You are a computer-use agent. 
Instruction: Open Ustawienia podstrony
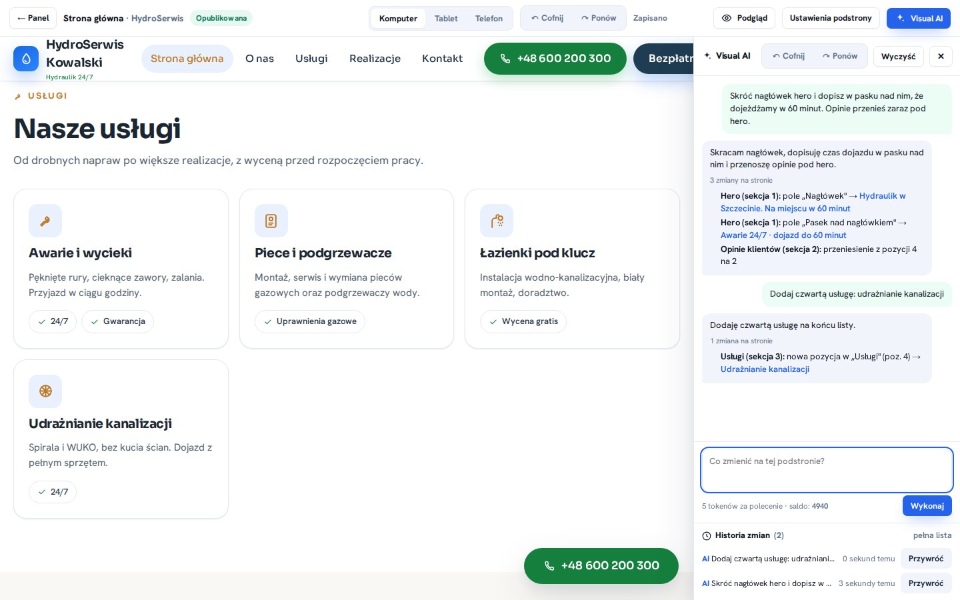click(x=831, y=18)
